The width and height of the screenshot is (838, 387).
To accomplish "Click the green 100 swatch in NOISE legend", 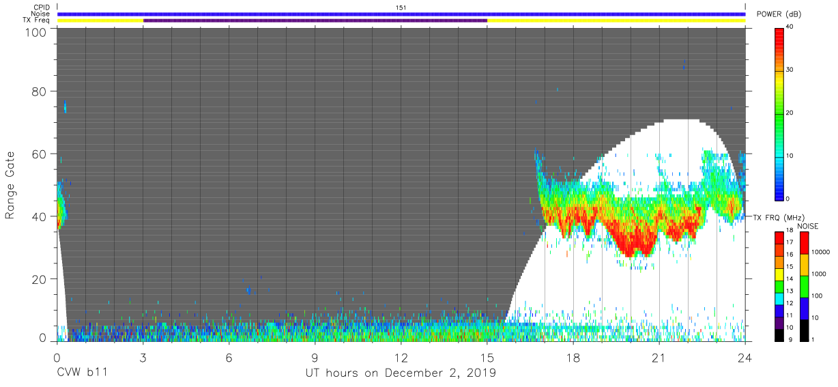I will (804, 287).
